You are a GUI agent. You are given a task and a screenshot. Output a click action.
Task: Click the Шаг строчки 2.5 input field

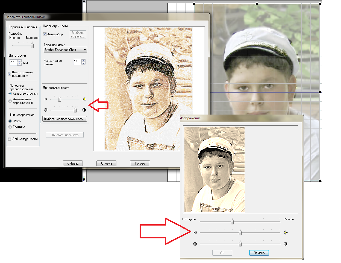[x=13, y=62]
